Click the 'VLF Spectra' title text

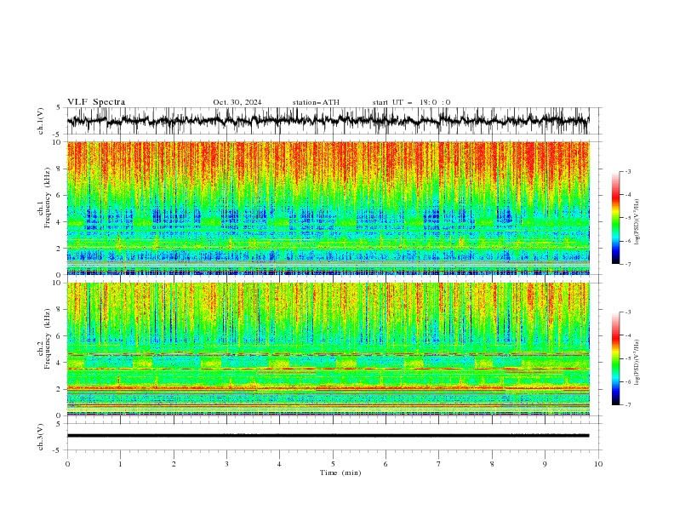[x=96, y=102]
